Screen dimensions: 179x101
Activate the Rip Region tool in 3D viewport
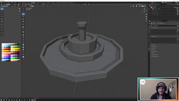tap(23, 59)
